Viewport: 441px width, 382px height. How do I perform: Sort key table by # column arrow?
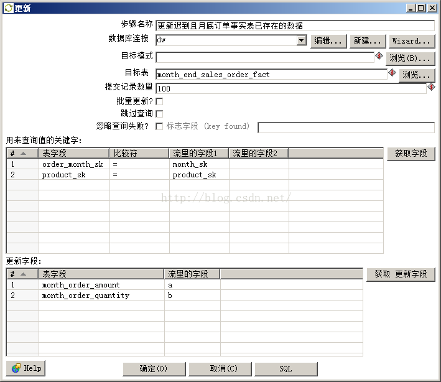tap(24, 153)
